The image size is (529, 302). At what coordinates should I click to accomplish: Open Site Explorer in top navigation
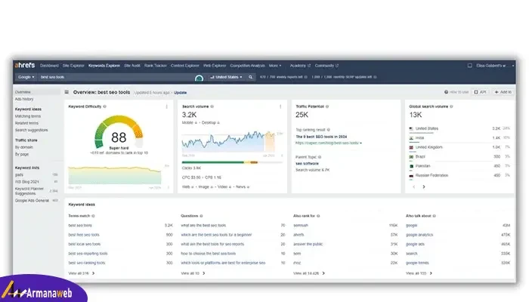pos(73,66)
